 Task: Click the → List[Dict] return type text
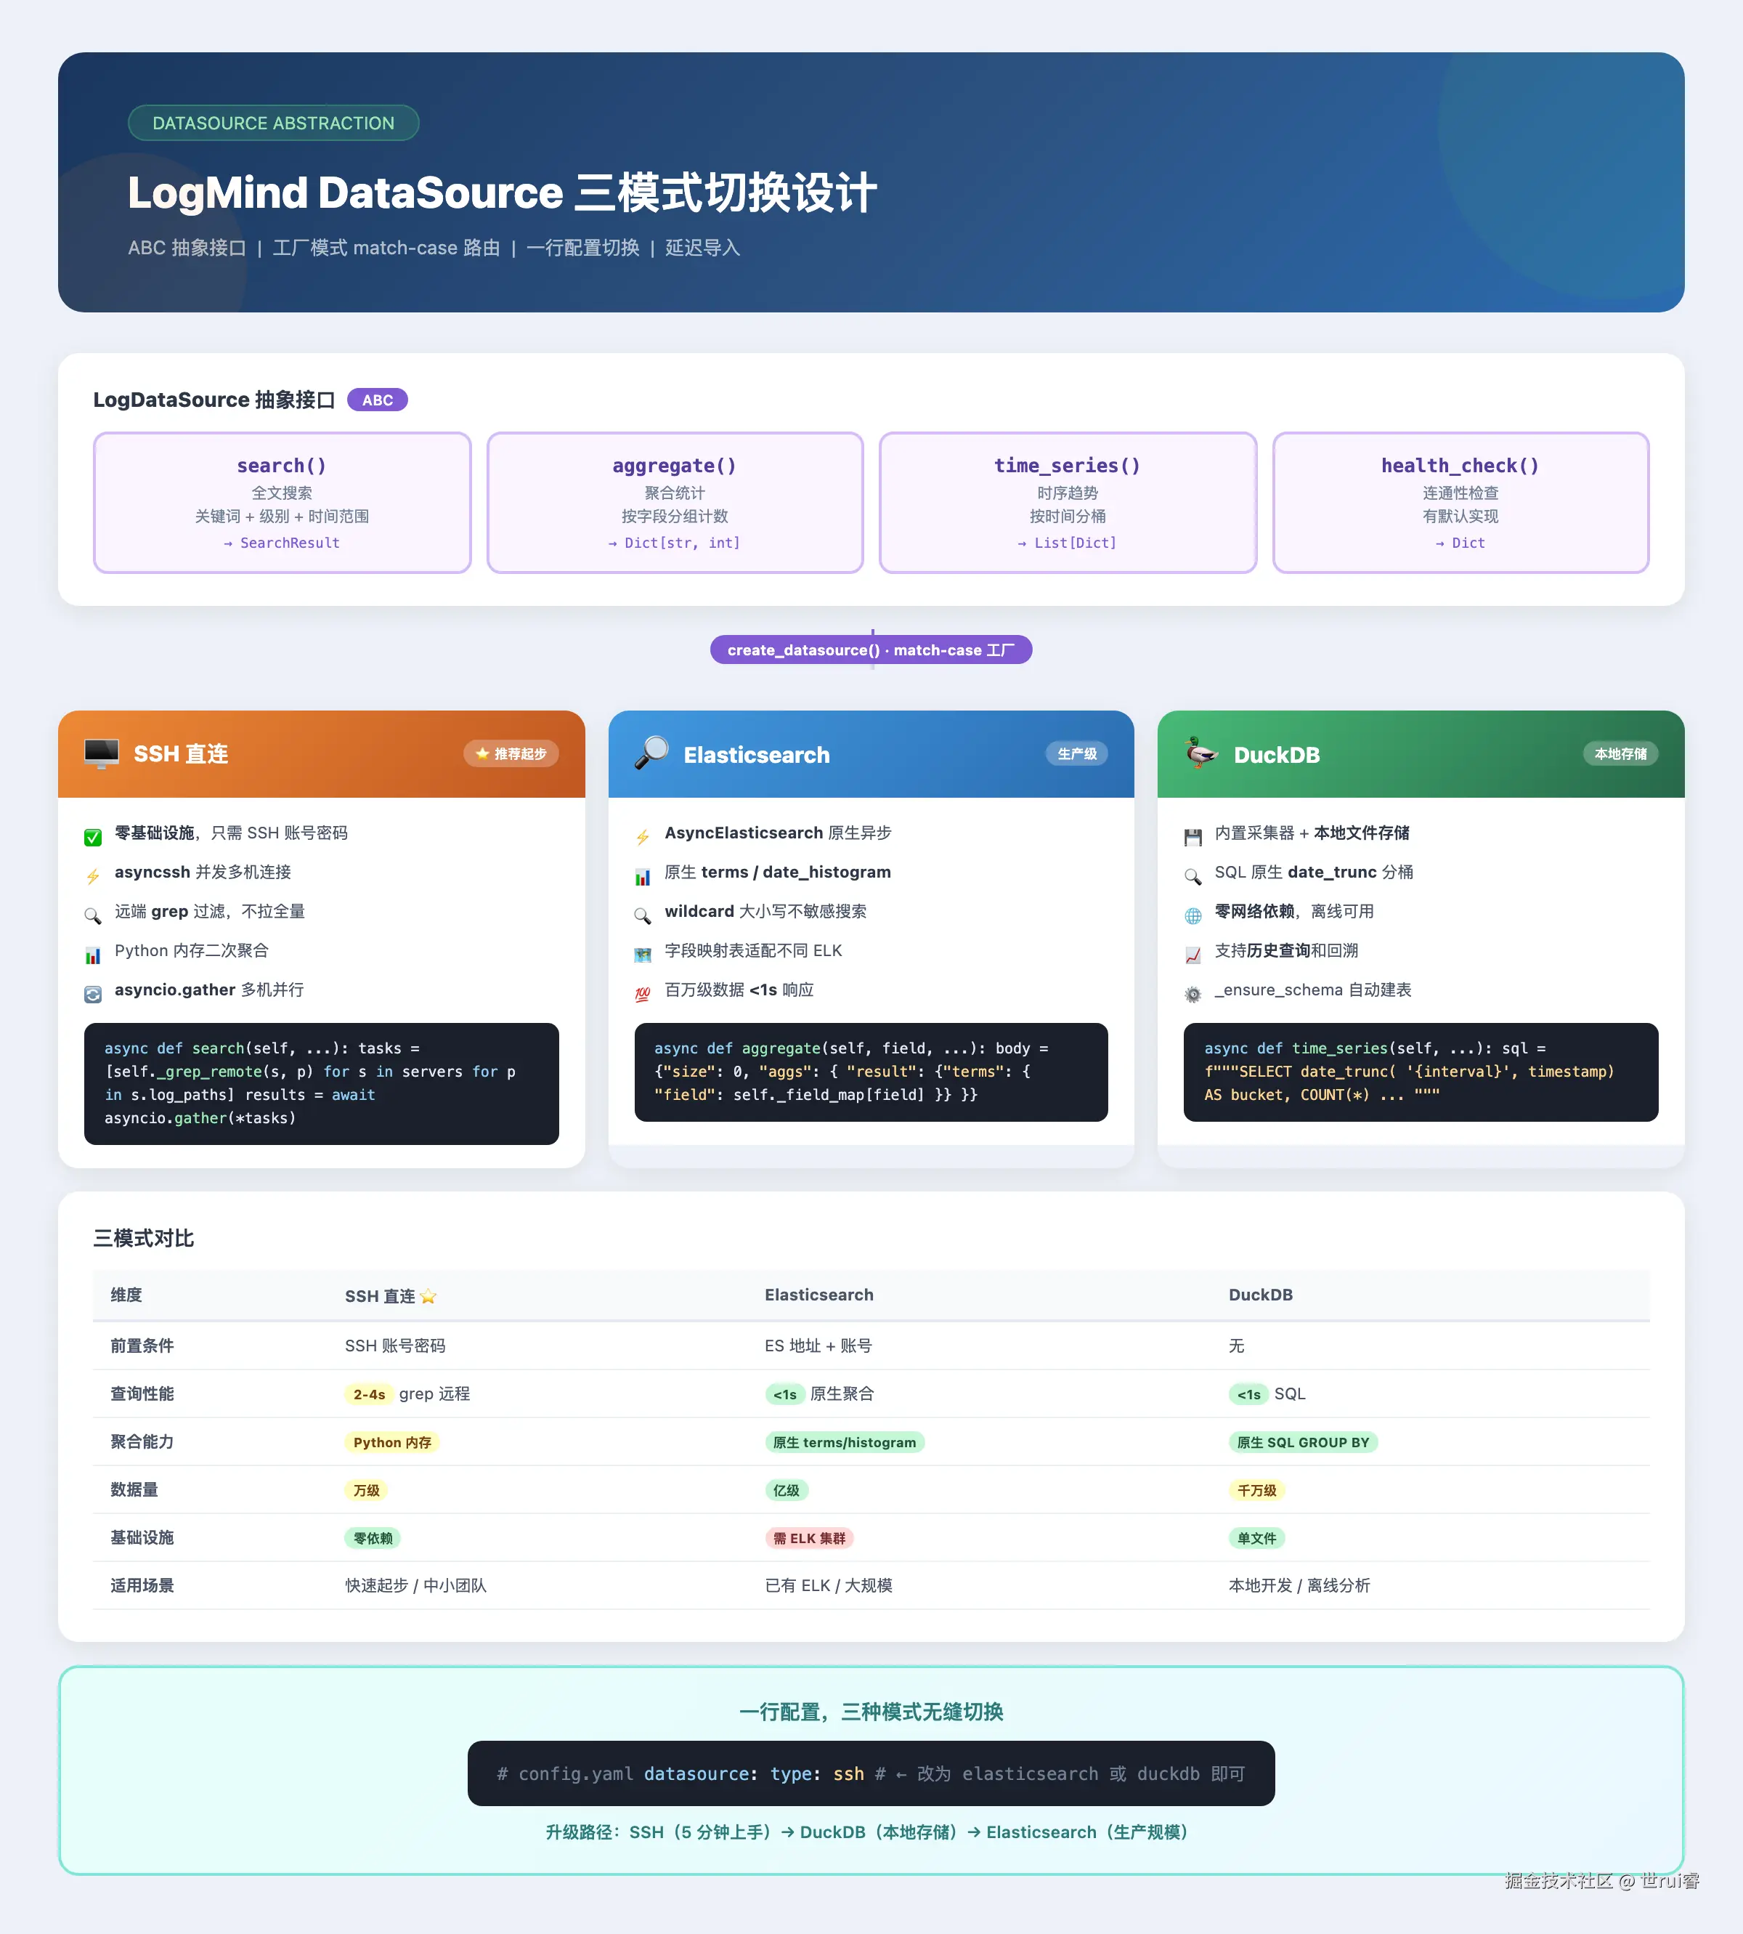point(1067,543)
